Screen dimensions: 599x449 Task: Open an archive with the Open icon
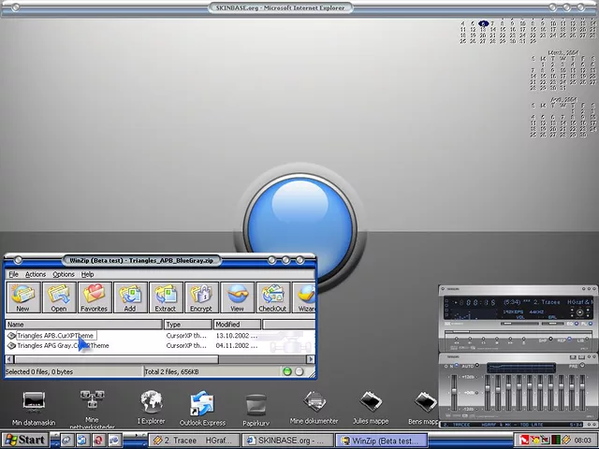(59, 297)
